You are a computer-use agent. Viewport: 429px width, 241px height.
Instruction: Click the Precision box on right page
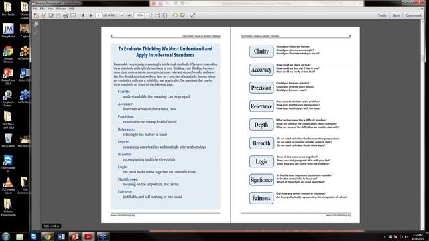click(261, 88)
